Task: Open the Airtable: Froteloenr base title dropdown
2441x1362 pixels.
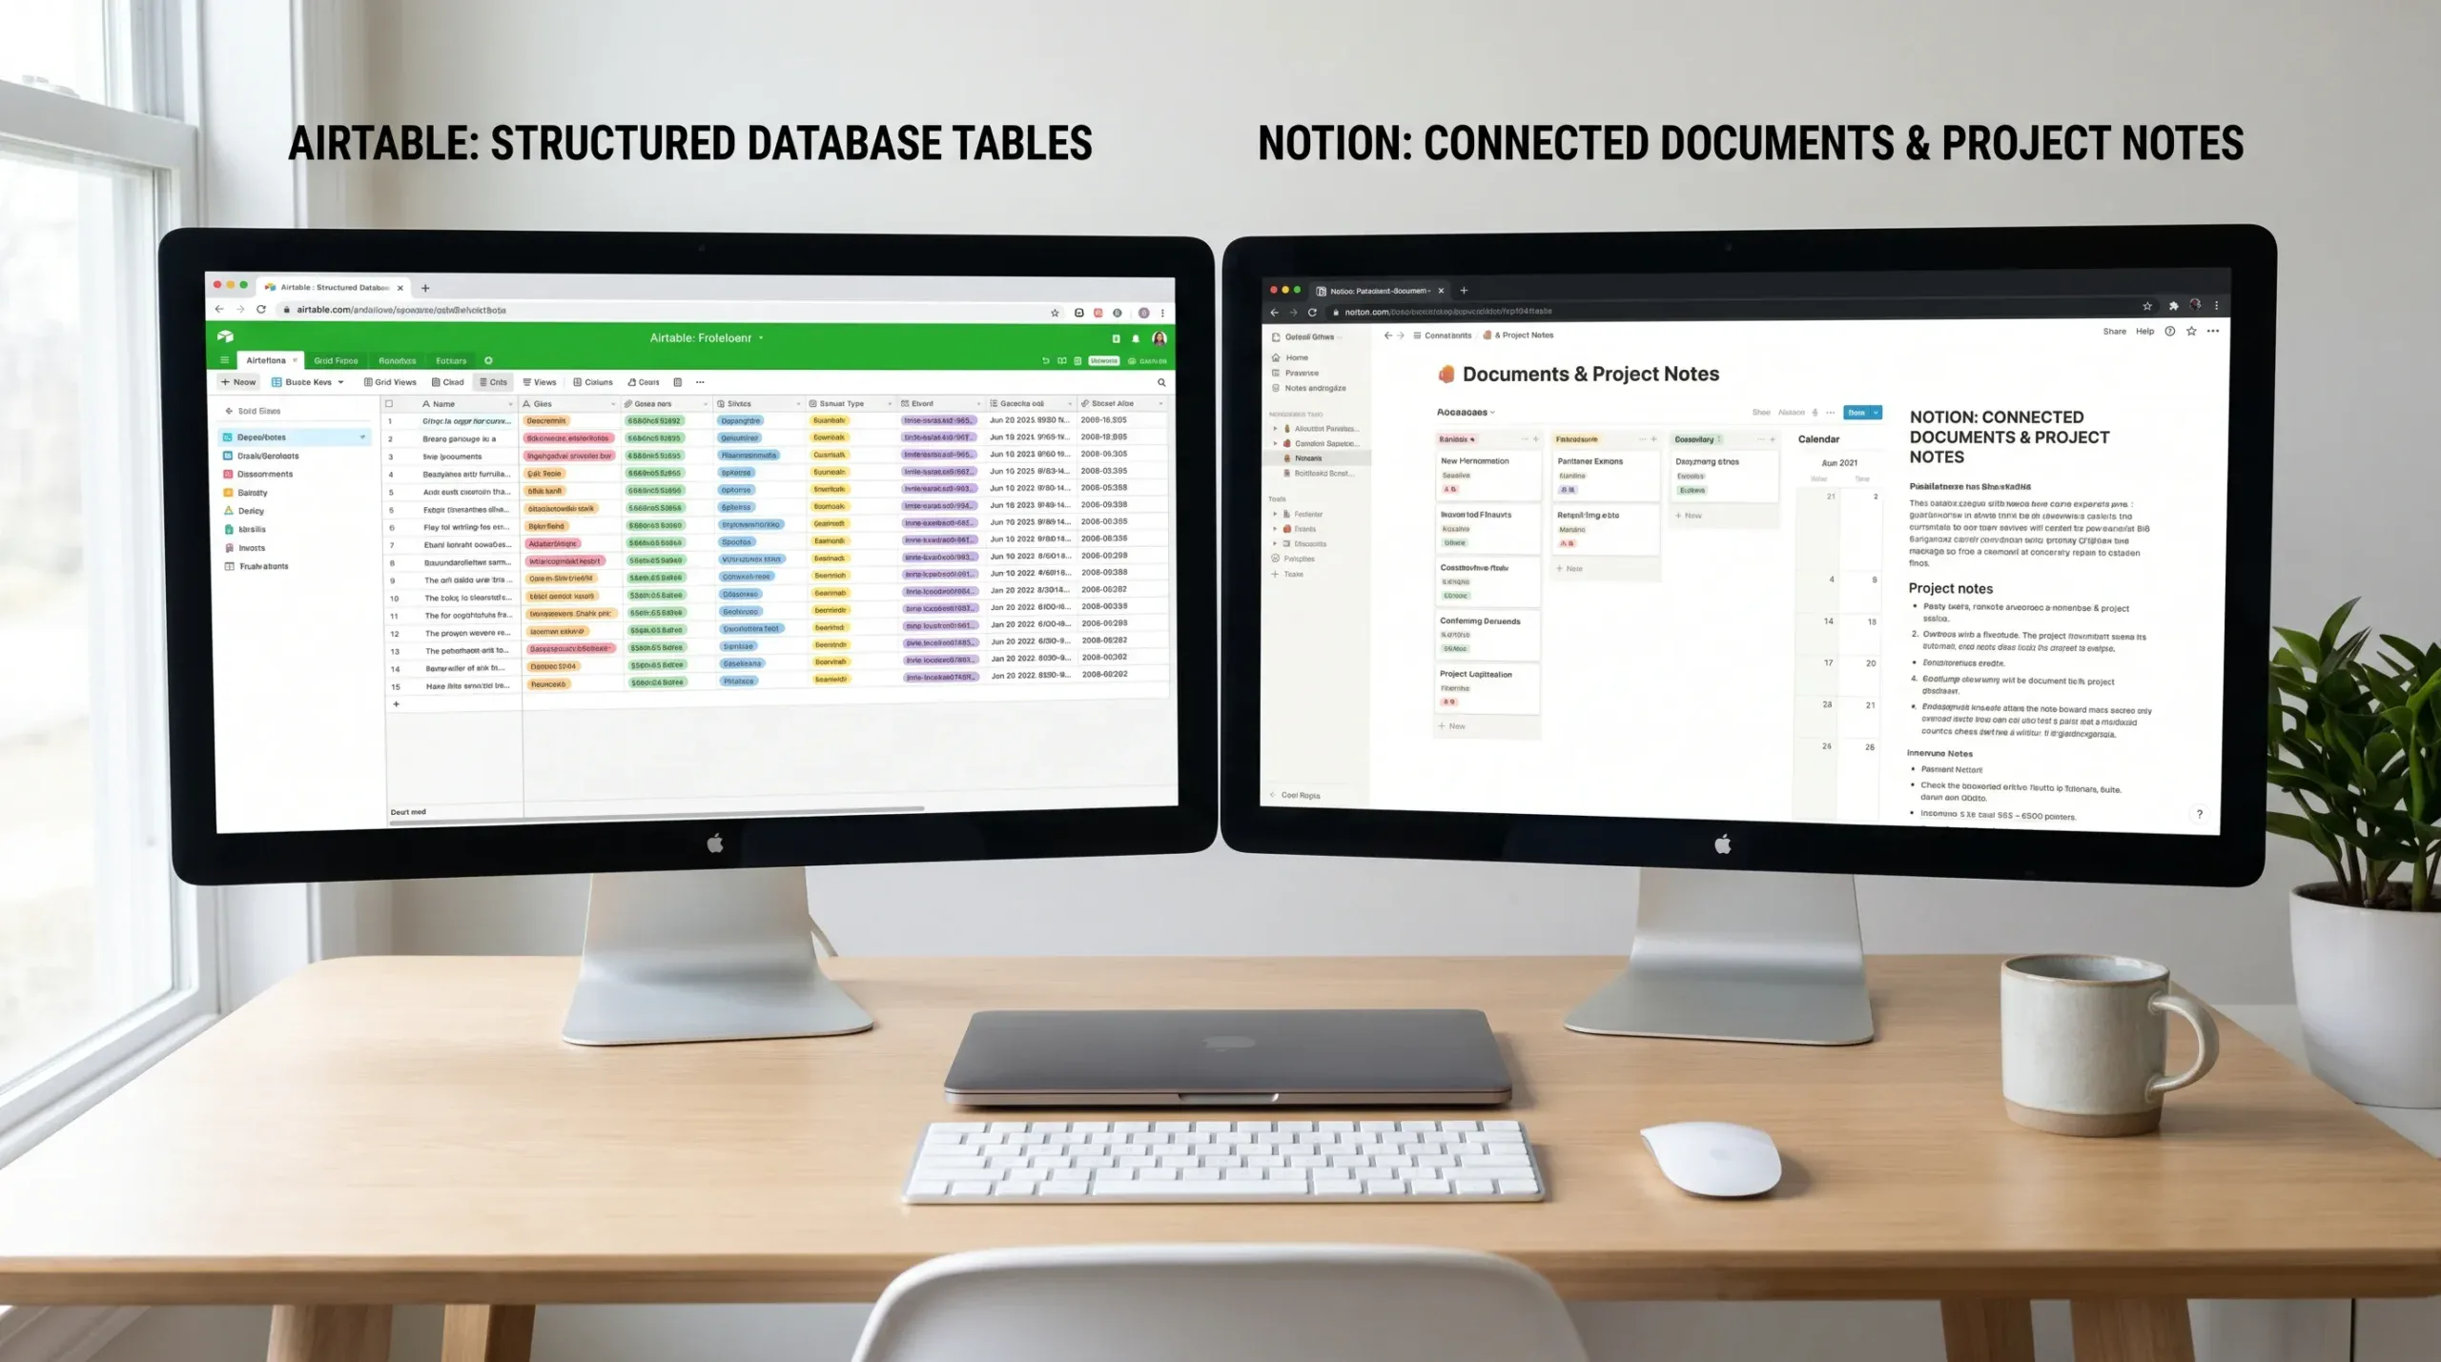Action: tap(707, 338)
